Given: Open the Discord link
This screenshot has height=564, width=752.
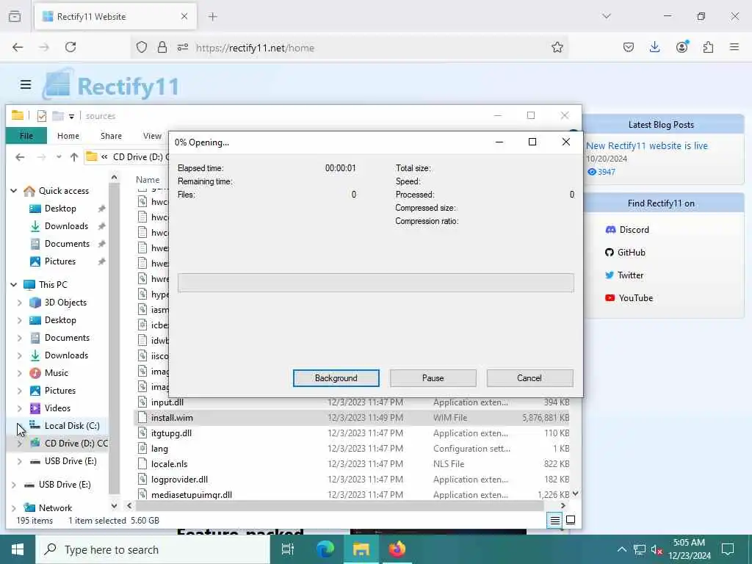Looking at the screenshot, I should 627,230.
